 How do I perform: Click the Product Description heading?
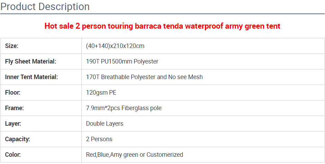point(45,7)
